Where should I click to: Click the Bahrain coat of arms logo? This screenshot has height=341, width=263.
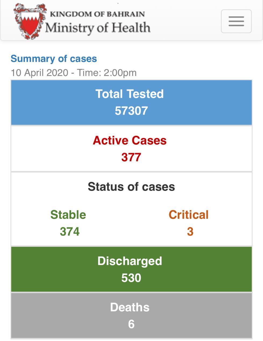click(x=29, y=21)
